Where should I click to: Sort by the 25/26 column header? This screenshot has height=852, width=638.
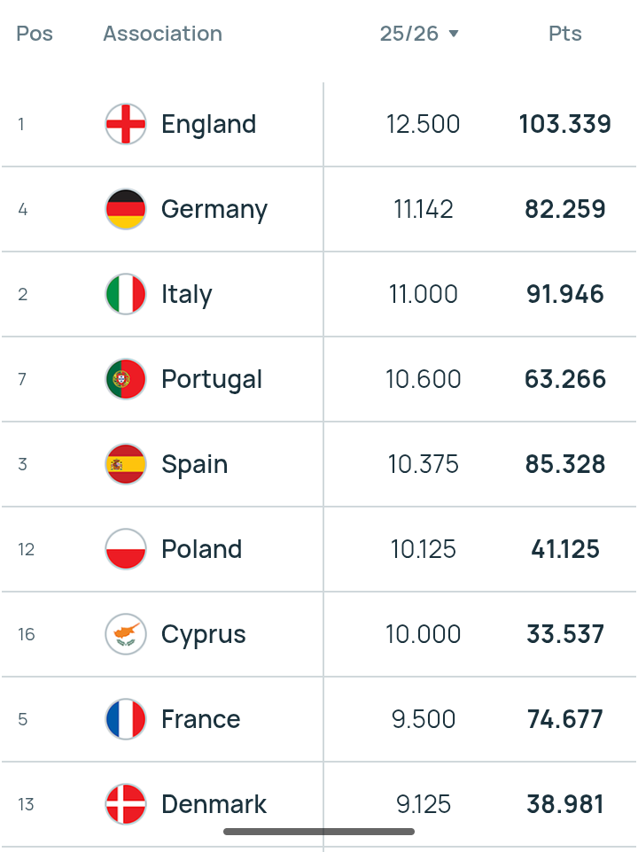409,34
